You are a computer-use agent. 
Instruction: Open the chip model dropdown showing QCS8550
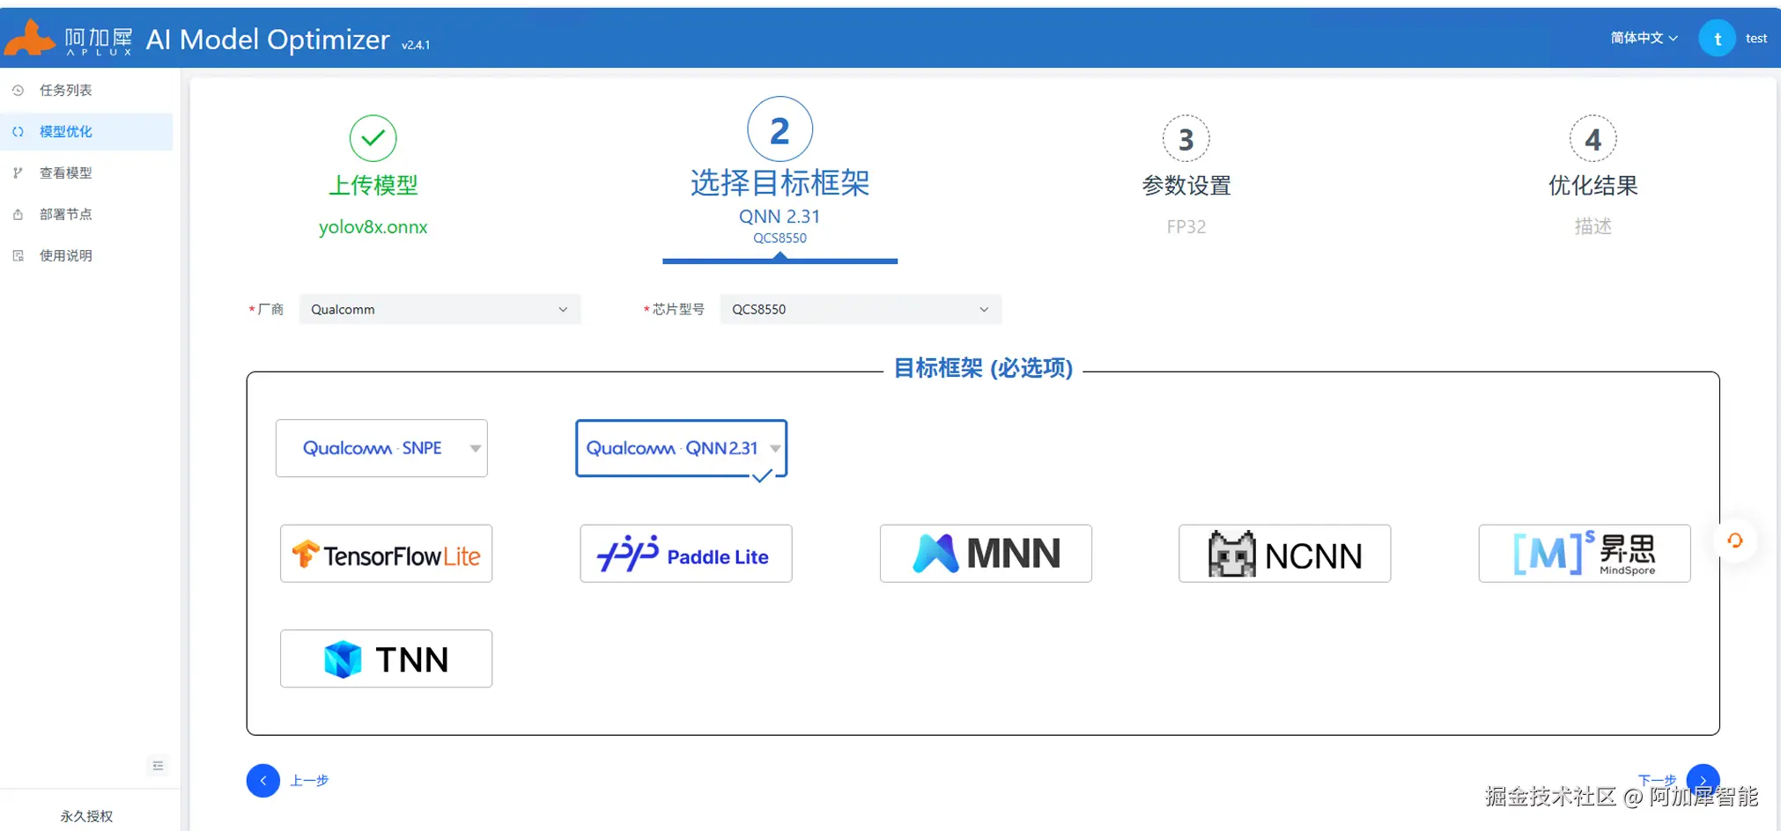861,309
